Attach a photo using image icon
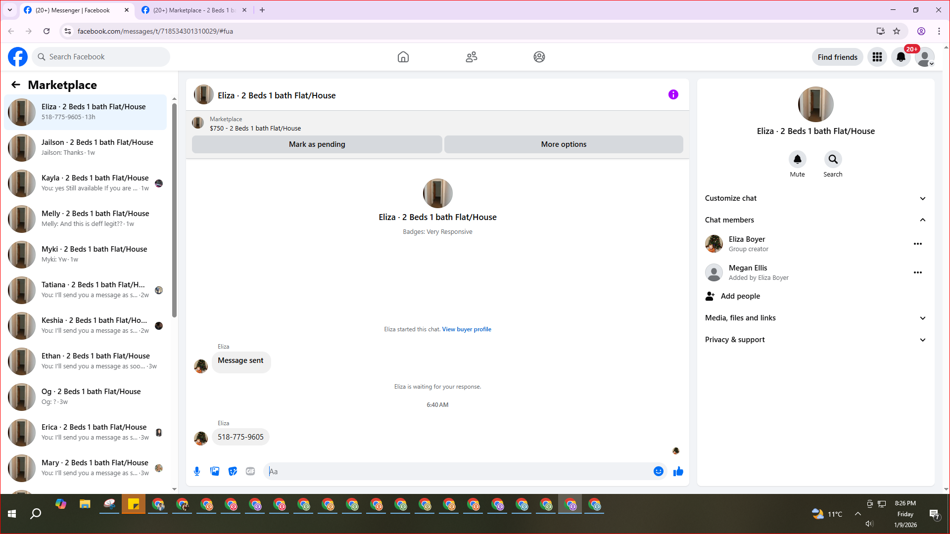Image resolution: width=950 pixels, height=534 pixels. pos(215,471)
